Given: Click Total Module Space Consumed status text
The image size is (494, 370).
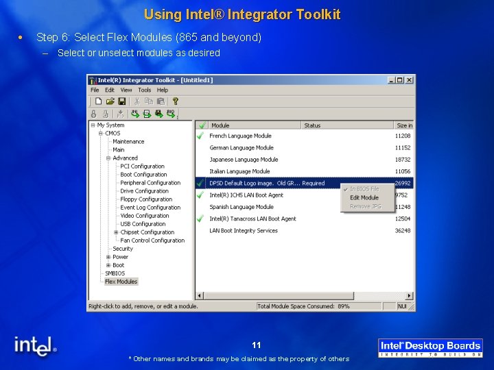Looking at the screenshot, I should (x=303, y=306).
